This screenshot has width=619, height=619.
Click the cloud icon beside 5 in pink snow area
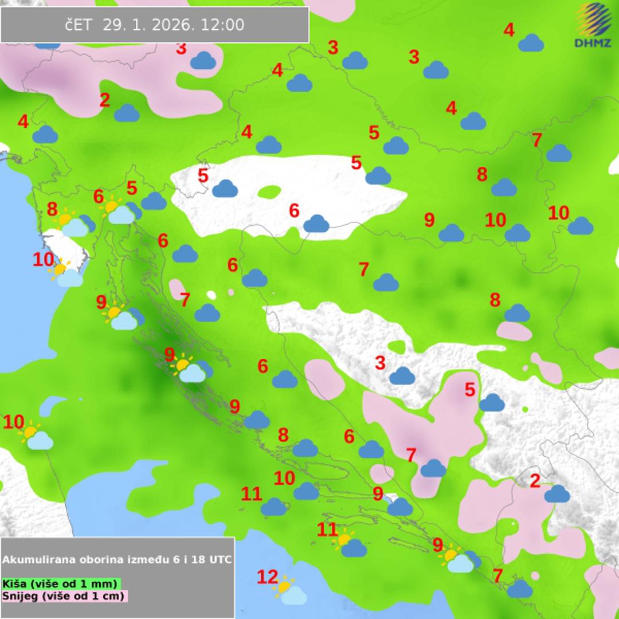[x=492, y=402]
